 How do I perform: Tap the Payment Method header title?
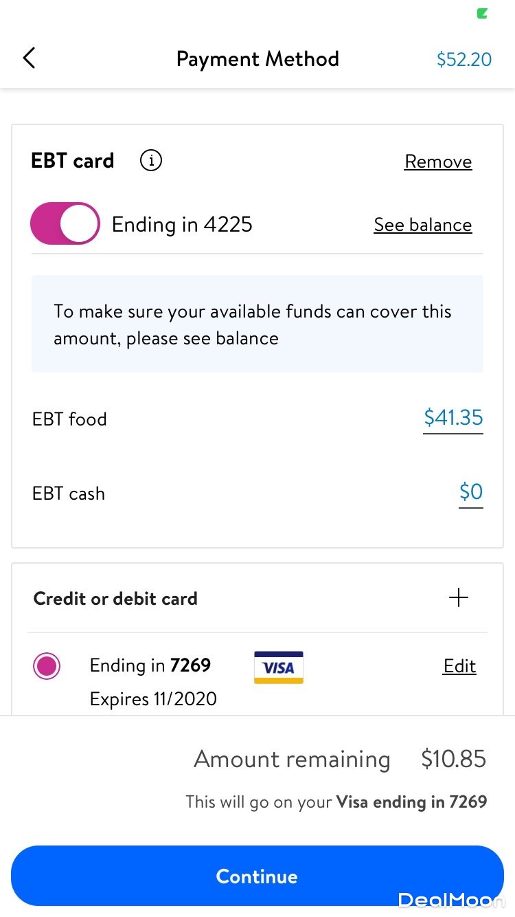257,59
